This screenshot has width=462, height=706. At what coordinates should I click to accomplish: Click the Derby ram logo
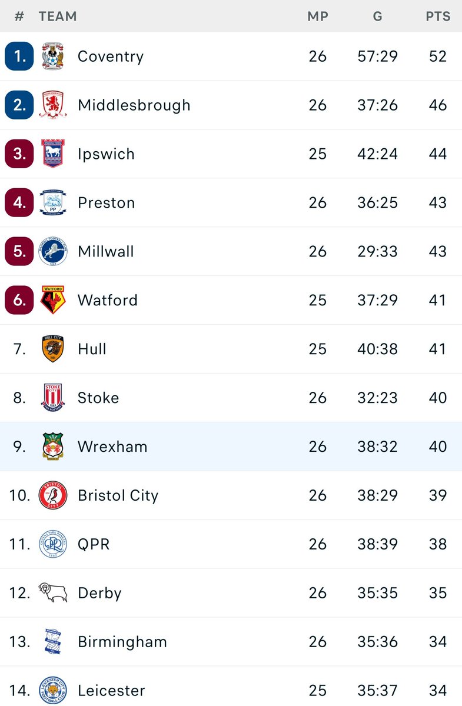(x=53, y=593)
